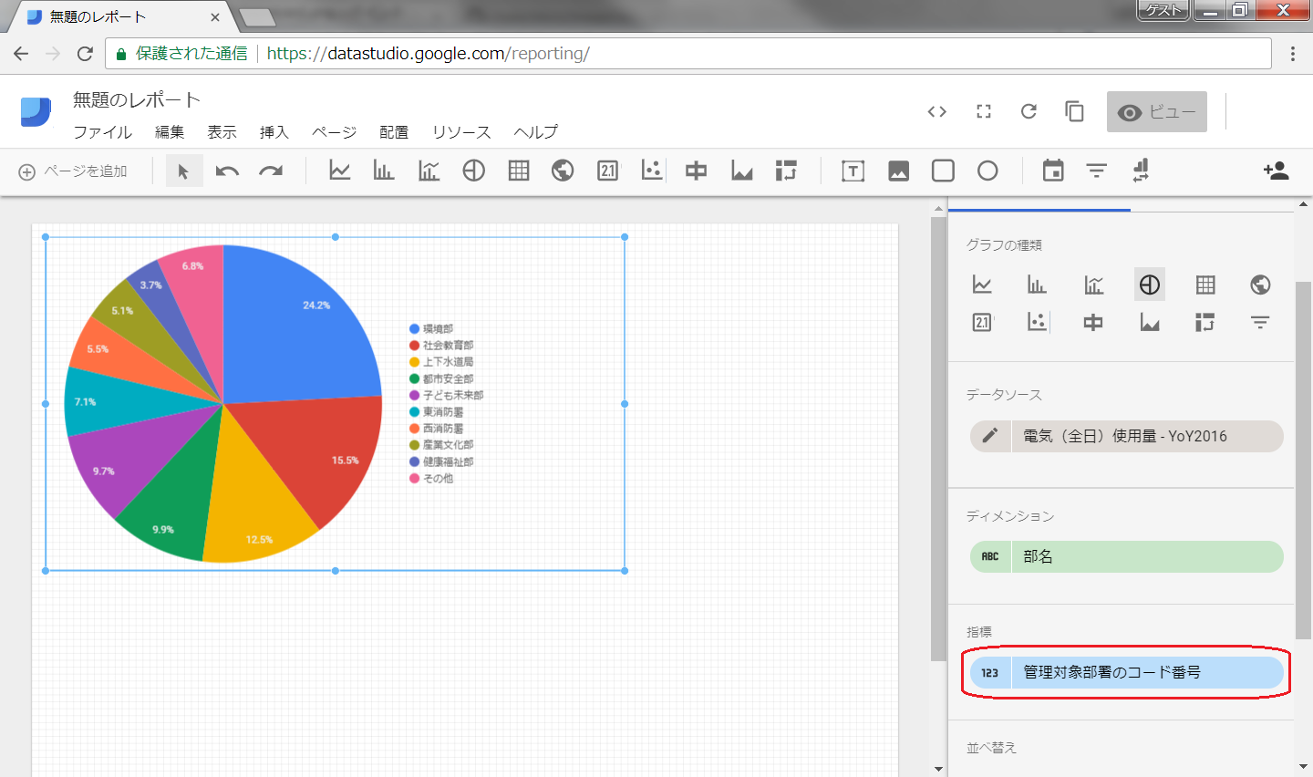1313x777 pixels.
Task: Insert a combo chart from toolbar
Action: pos(429,171)
